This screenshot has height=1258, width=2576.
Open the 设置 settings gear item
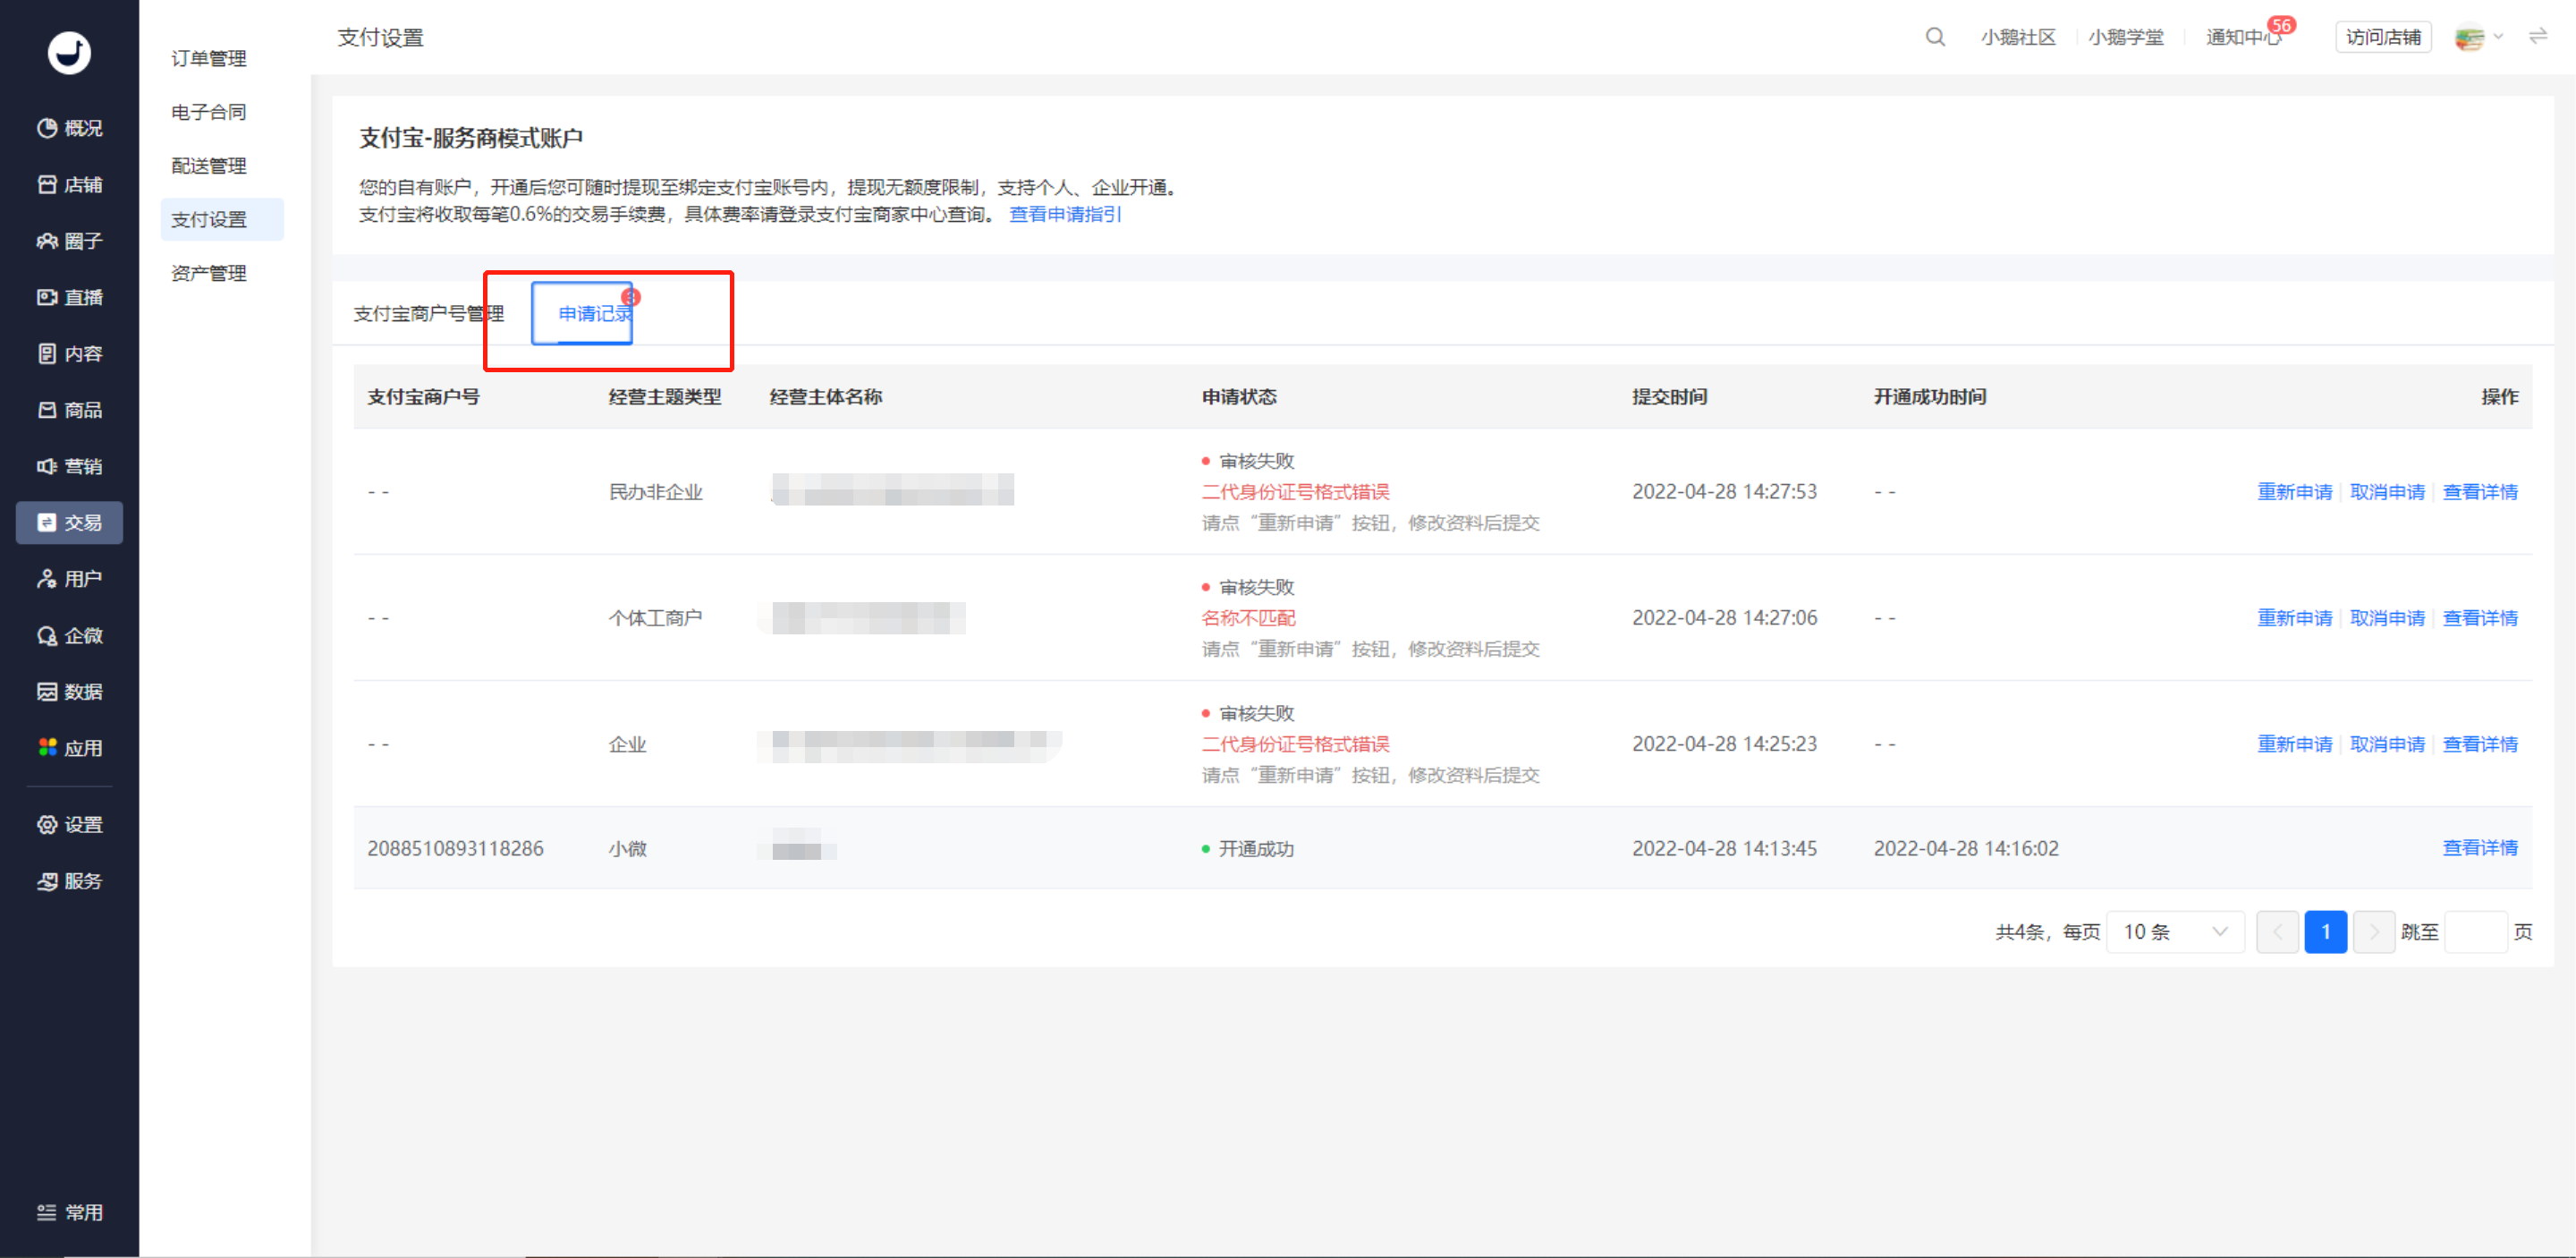point(69,824)
